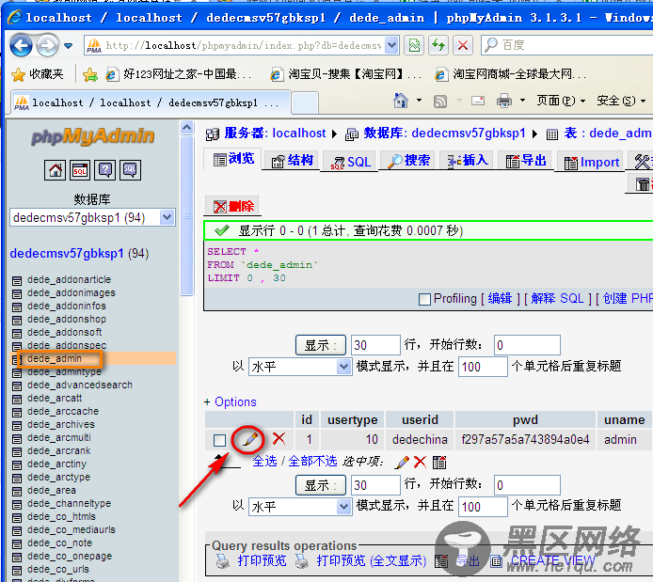Switch to the 浏览 tab

[x=233, y=159]
